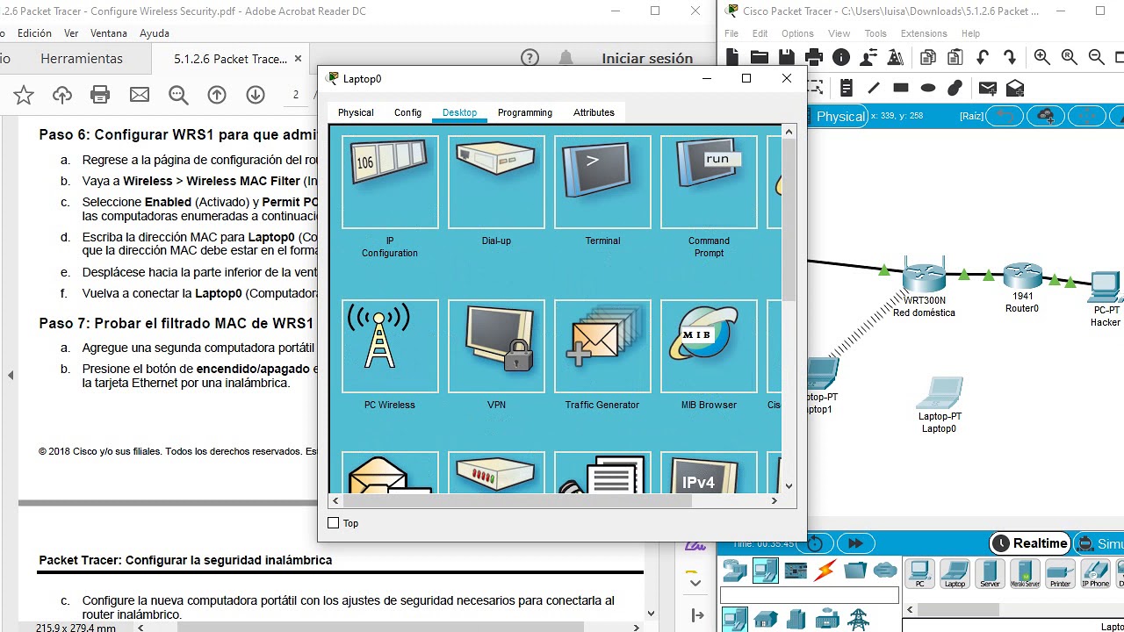The width and height of the screenshot is (1124, 632).
Task: Open network information icon in Packet Tracer
Action: [841, 57]
